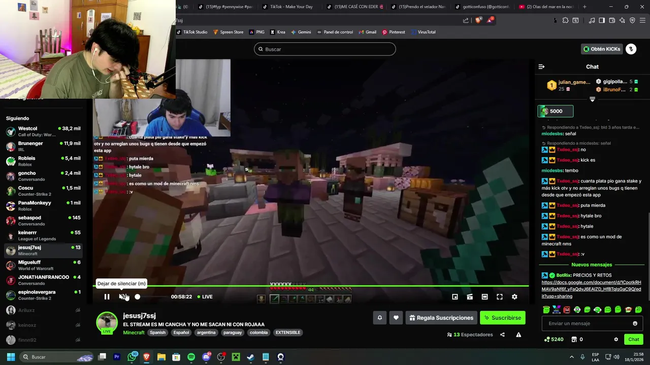Open Steam from taskbar
The image size is (650, 365).
[x=250, y=357]
